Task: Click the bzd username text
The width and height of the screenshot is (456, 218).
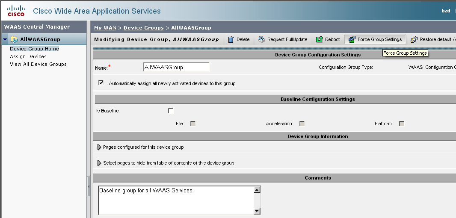Action: 446,11
